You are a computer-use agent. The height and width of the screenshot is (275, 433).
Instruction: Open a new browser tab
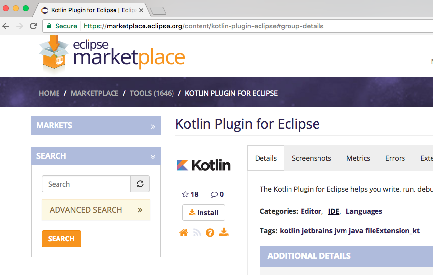pyautogui.click(x=158, y=11)
